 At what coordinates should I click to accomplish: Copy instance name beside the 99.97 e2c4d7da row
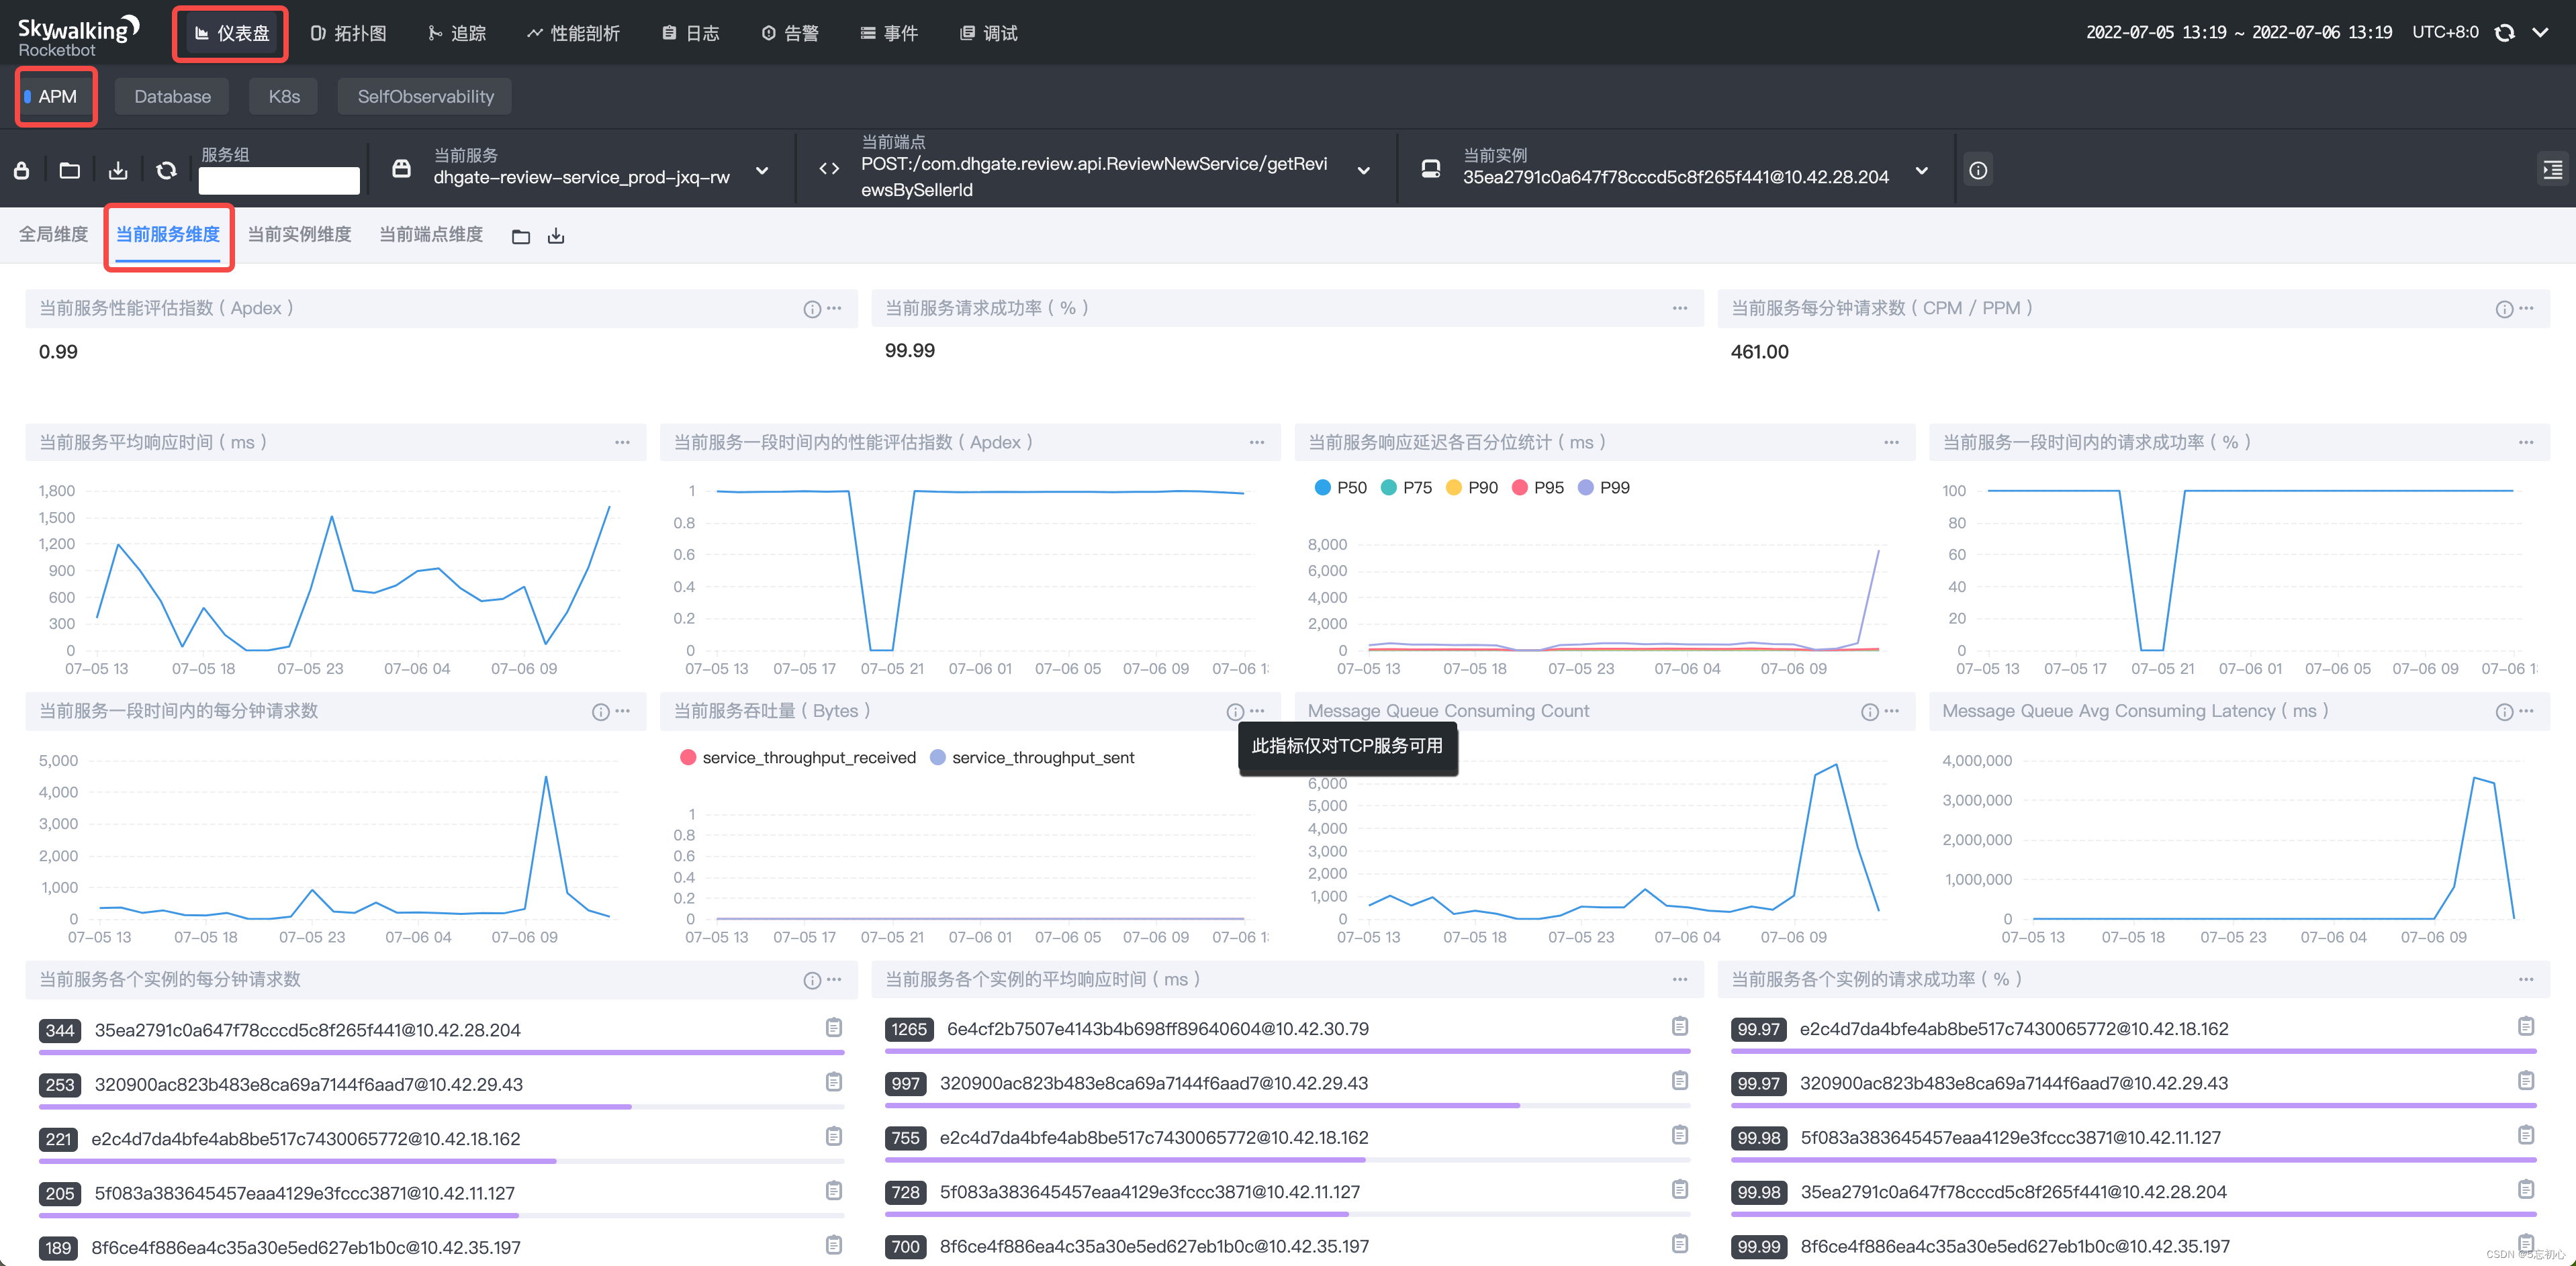[x=2526, y=1027]
